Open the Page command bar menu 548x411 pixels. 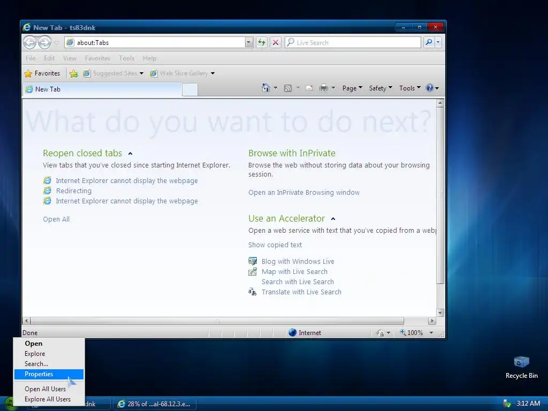pyautogui.click(x=352, y=88)
